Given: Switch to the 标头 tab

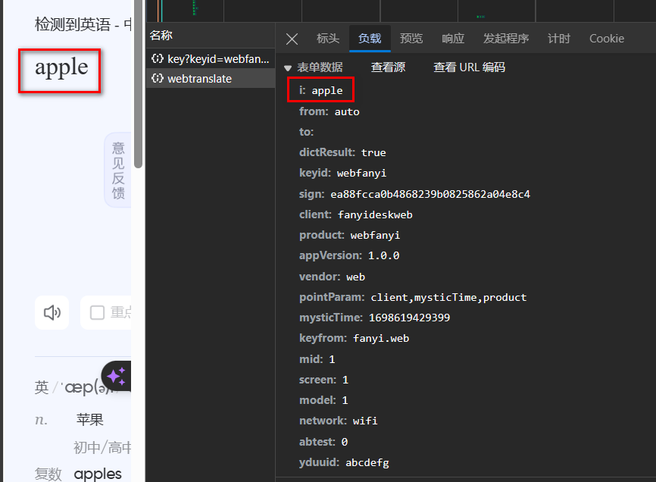Looking at the screenshot, I should point(327,39).
